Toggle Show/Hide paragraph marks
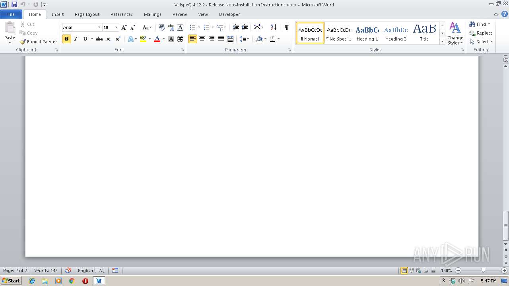Viewport: 509px width, 286px height. (286, 27)
